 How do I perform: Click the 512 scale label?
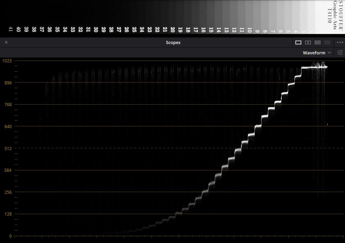tap(8, 148)
